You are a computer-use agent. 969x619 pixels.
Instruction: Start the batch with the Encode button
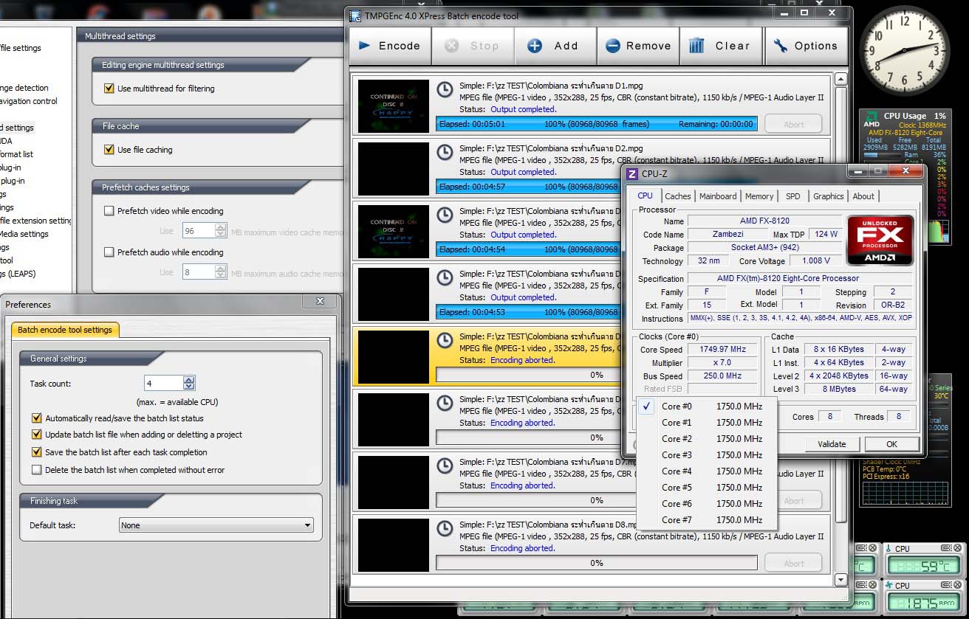389,46
